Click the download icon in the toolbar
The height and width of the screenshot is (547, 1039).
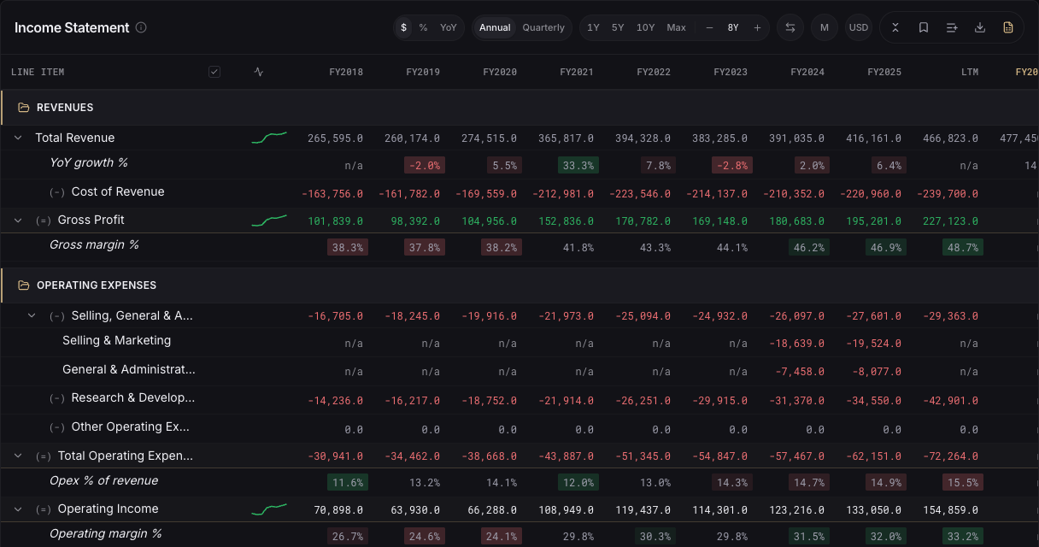(x=980, y=27)
